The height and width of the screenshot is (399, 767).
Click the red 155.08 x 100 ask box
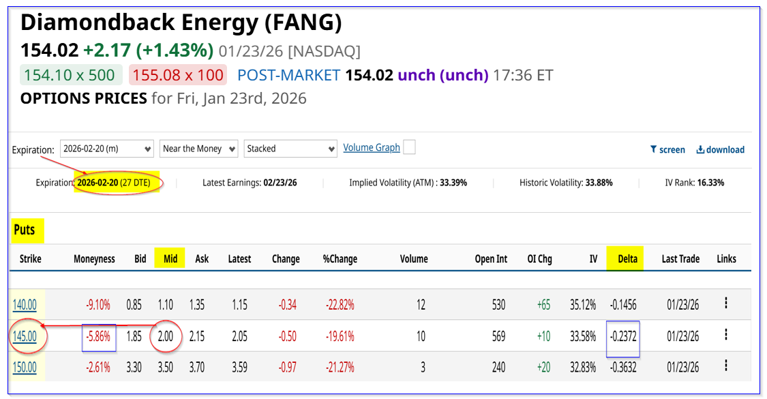click(177, 75)
